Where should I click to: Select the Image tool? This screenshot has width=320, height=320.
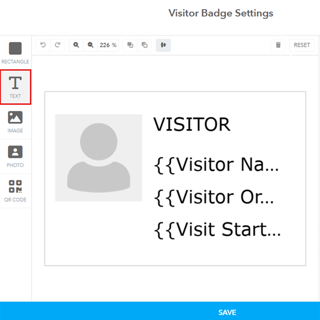tap(16, 122)
